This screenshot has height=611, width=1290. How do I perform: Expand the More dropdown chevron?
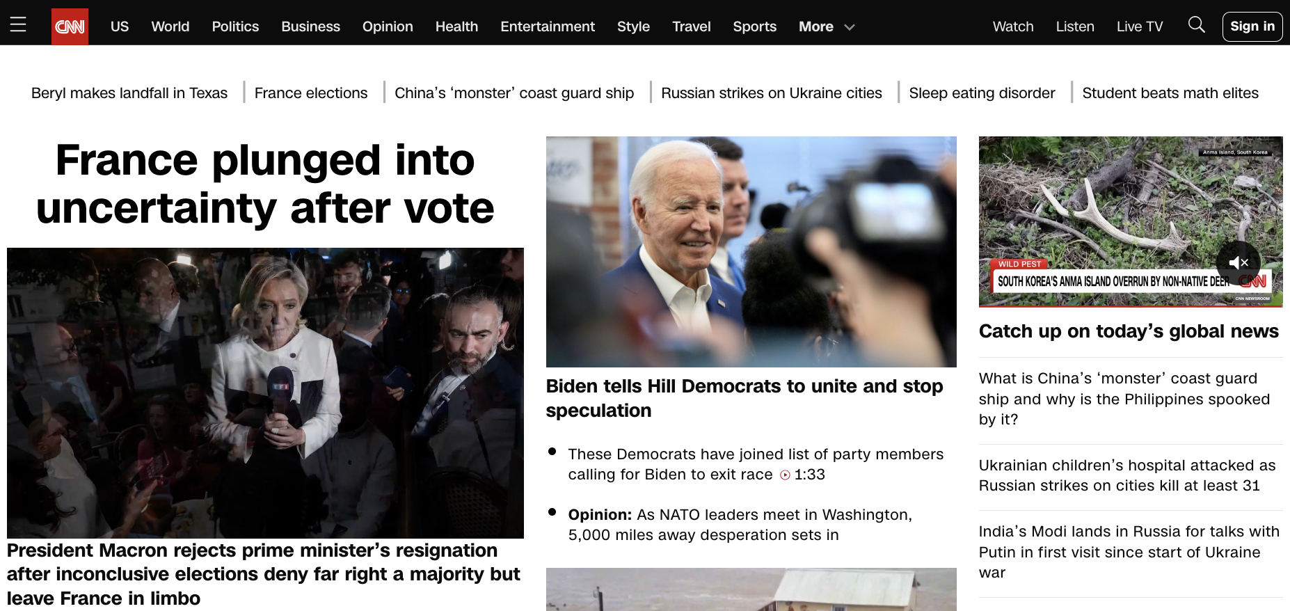(850, 27)
